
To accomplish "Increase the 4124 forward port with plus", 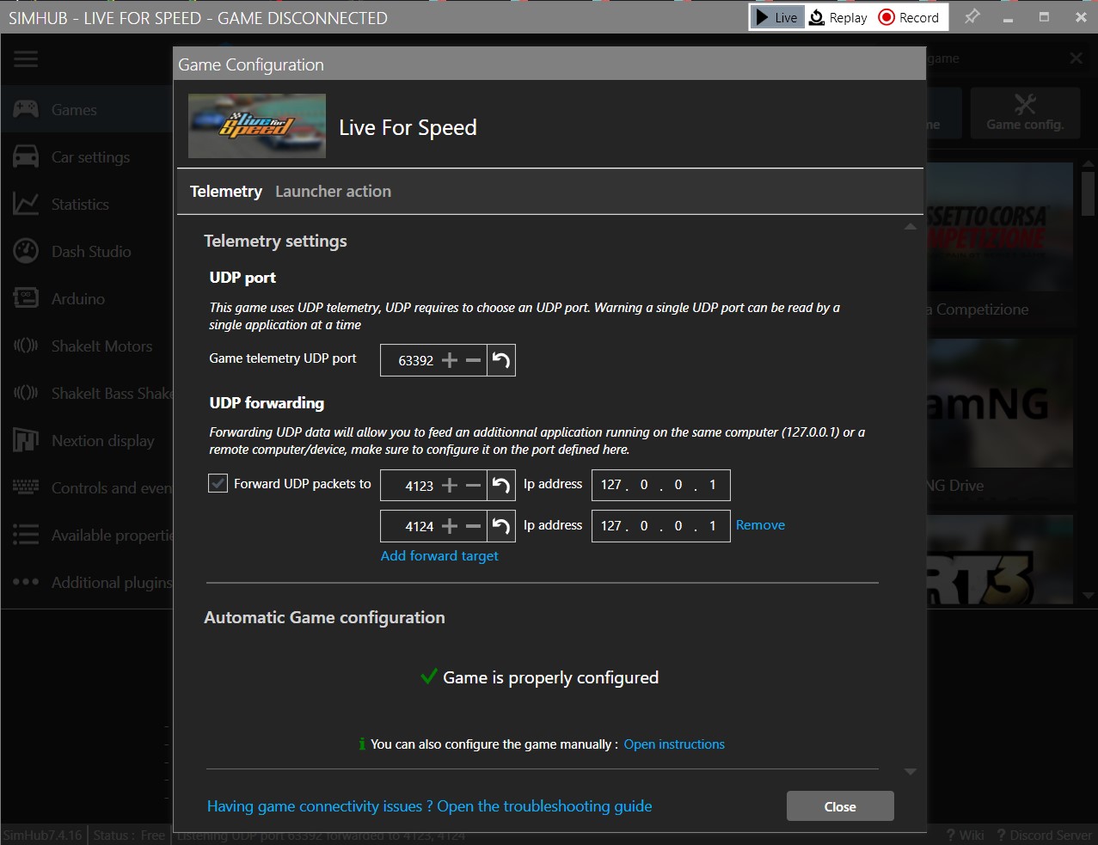I will (449, 526).
